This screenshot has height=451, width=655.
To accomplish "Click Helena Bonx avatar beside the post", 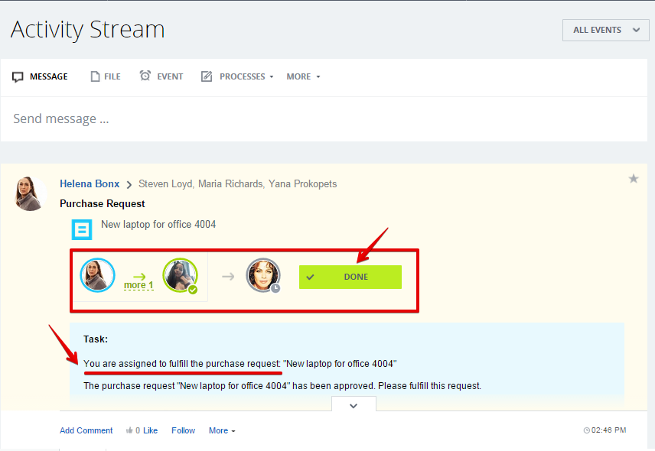I will tap(30, 193).
